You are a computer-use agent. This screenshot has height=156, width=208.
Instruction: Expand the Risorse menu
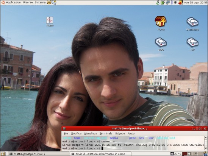[x=28, y=2]
